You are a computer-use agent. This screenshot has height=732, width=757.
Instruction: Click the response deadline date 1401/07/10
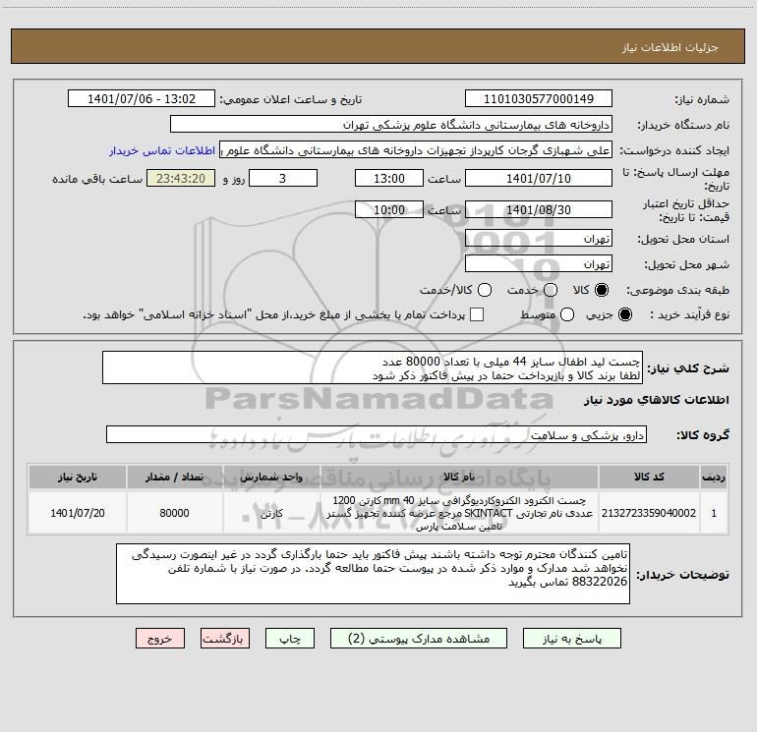click(x=539, y=178)
